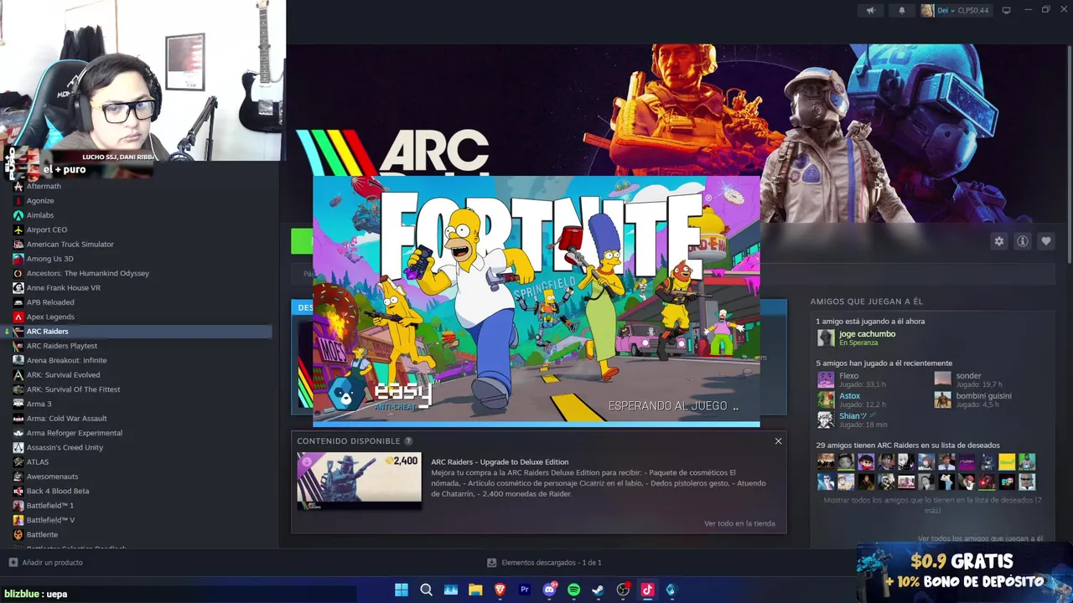Click Ver todo en la tienda
This screenshot has height=603, width=1073.
pyautogui.click(x=739, y=523)
